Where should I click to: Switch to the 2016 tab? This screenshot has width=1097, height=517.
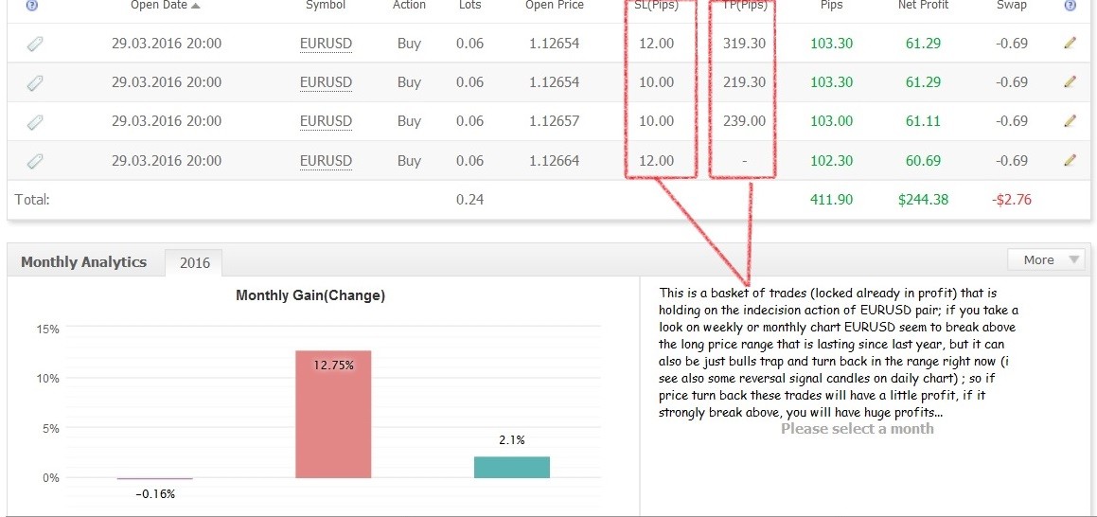click(x=194, y=263)
